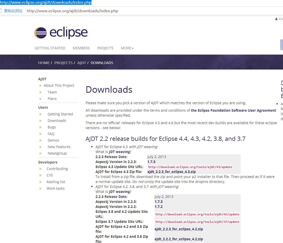Viewport: 283px width, 243px height.
Task: Click the ajdt/43/update site URL
Action: pos(190,167)
